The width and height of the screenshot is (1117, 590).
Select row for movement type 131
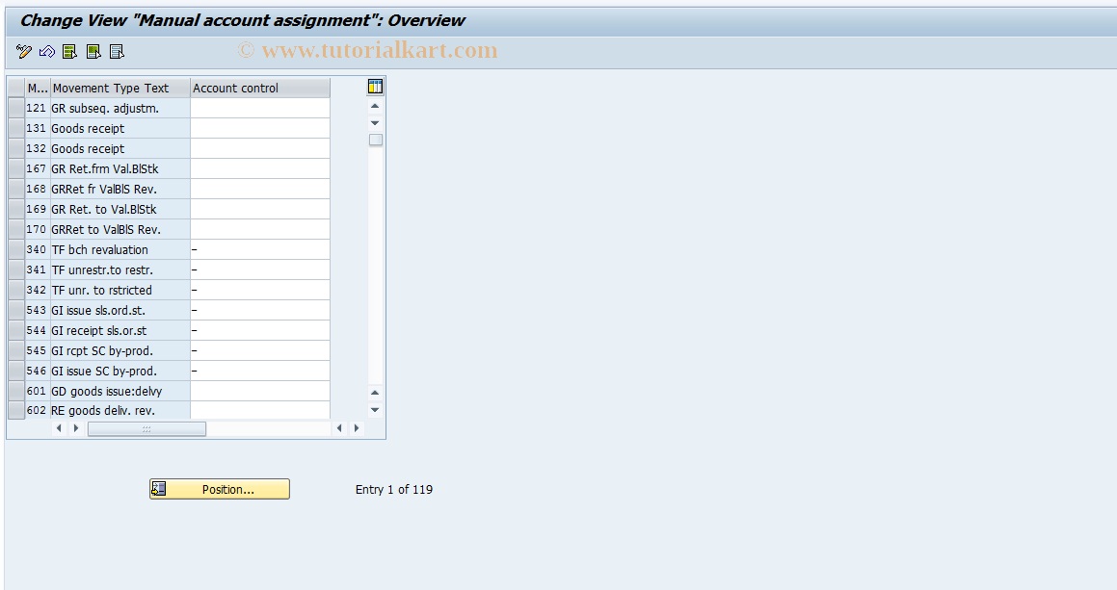(15, 128)
